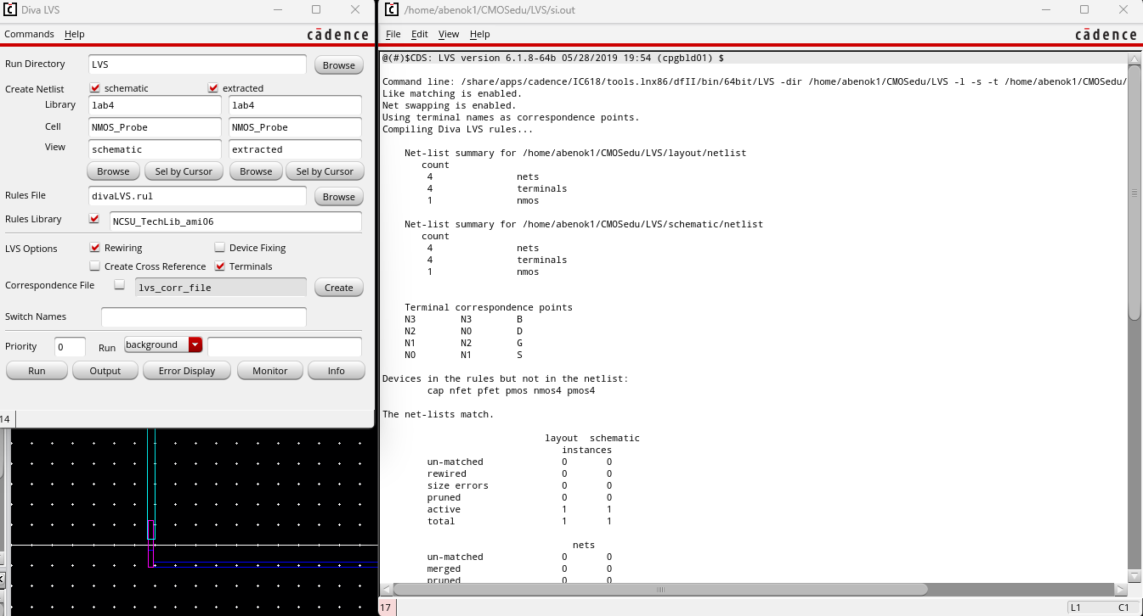Screen dimensions: 1143x616
Task: Open View menu in si.out window
Action: tap(449, 34)
